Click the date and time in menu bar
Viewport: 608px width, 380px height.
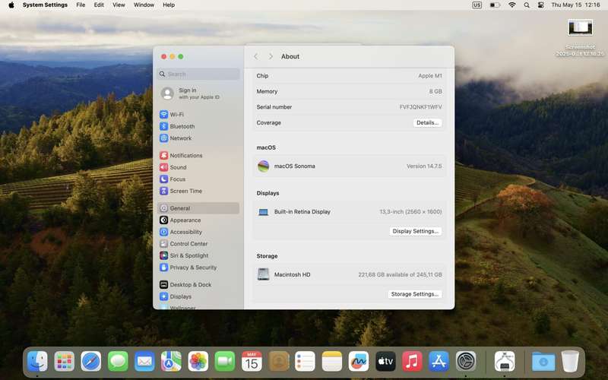coord(575,5)
